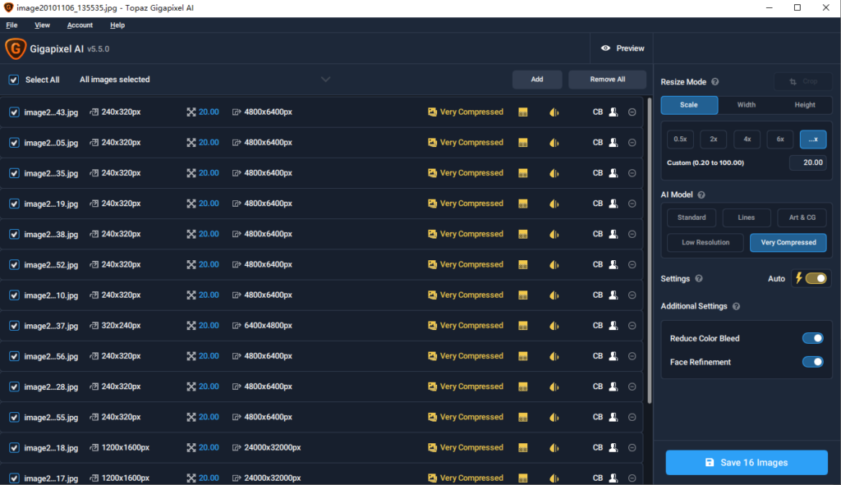Screen dimensions: 841x485
Task: Pick the 6x scale preset
Action: (780, 140)
